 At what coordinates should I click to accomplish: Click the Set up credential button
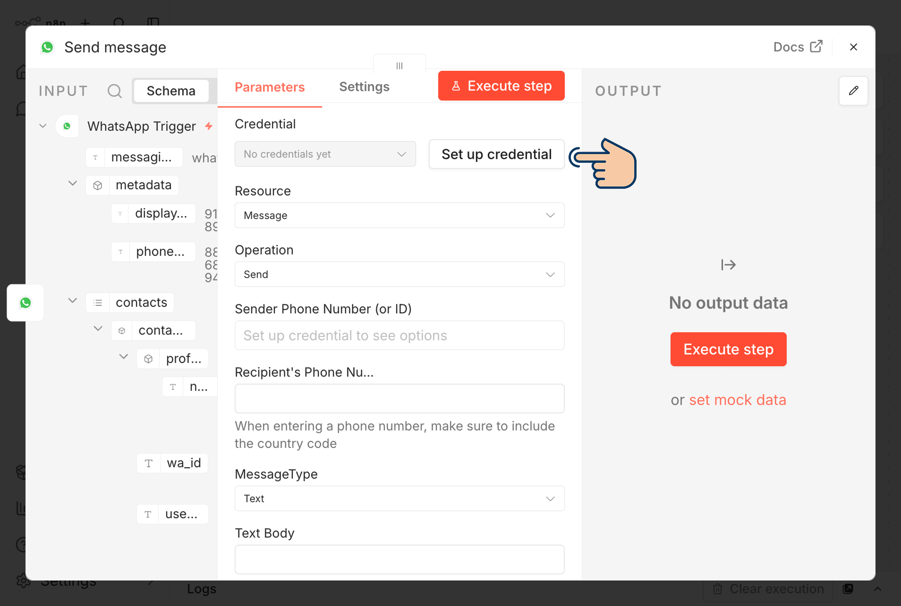coord(497,154)
